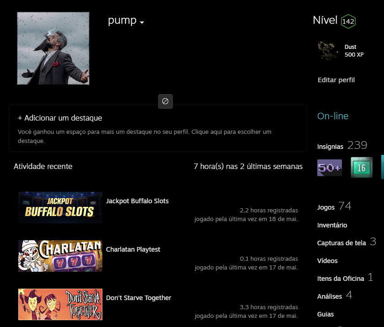Click the highlight slot description text
This screenshot has height=327, width=384.
click(144, 136)
